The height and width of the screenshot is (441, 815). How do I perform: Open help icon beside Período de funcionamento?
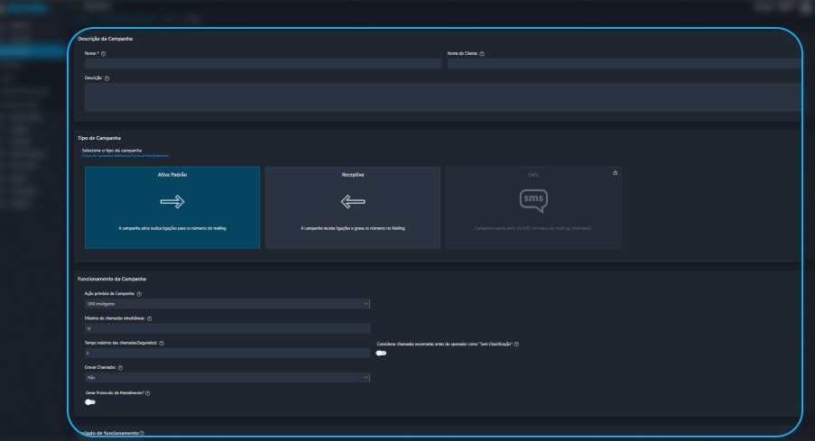pyautogui.click(x=142, y=433)
